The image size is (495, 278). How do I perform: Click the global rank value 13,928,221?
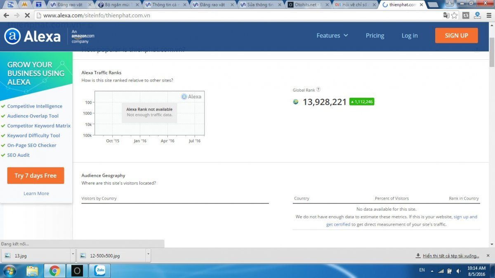coord(325,102)
